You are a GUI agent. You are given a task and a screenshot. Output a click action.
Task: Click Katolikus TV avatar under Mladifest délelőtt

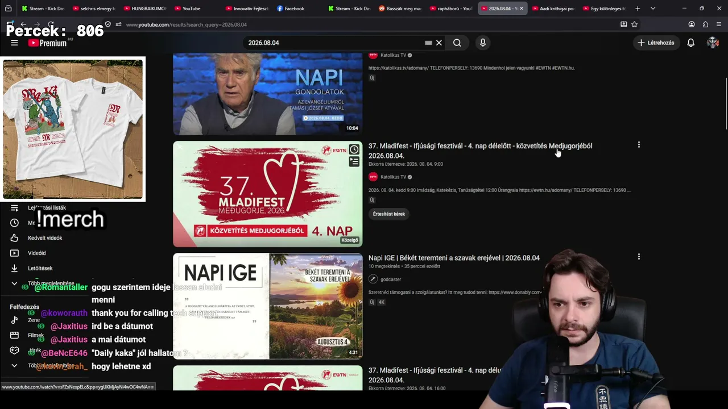(x=373, y=177)
